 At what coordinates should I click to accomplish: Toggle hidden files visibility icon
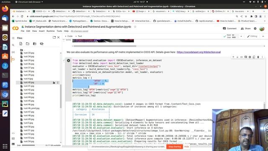[41, 44]
